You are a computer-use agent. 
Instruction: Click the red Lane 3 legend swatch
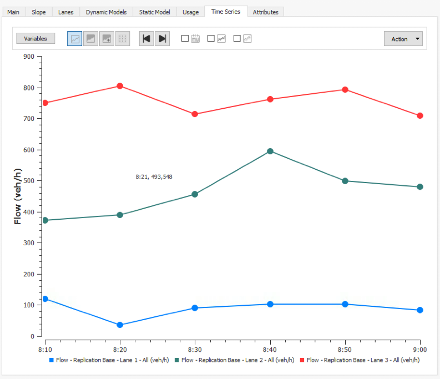(x=301, y=360)
